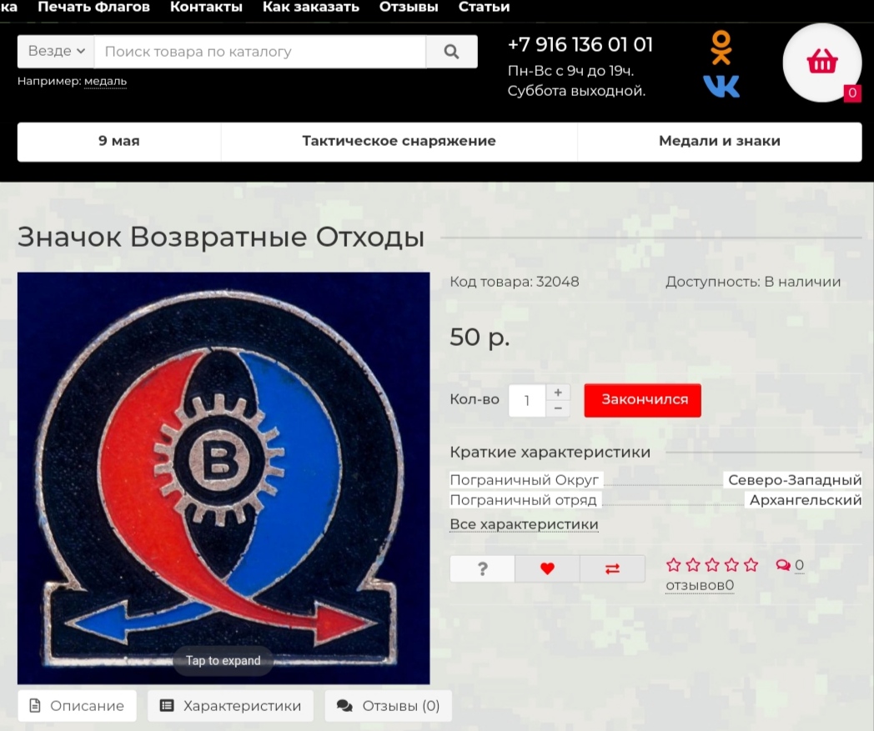
Task: Click the reviews speech bubble icon
Action: coord(783,565)
